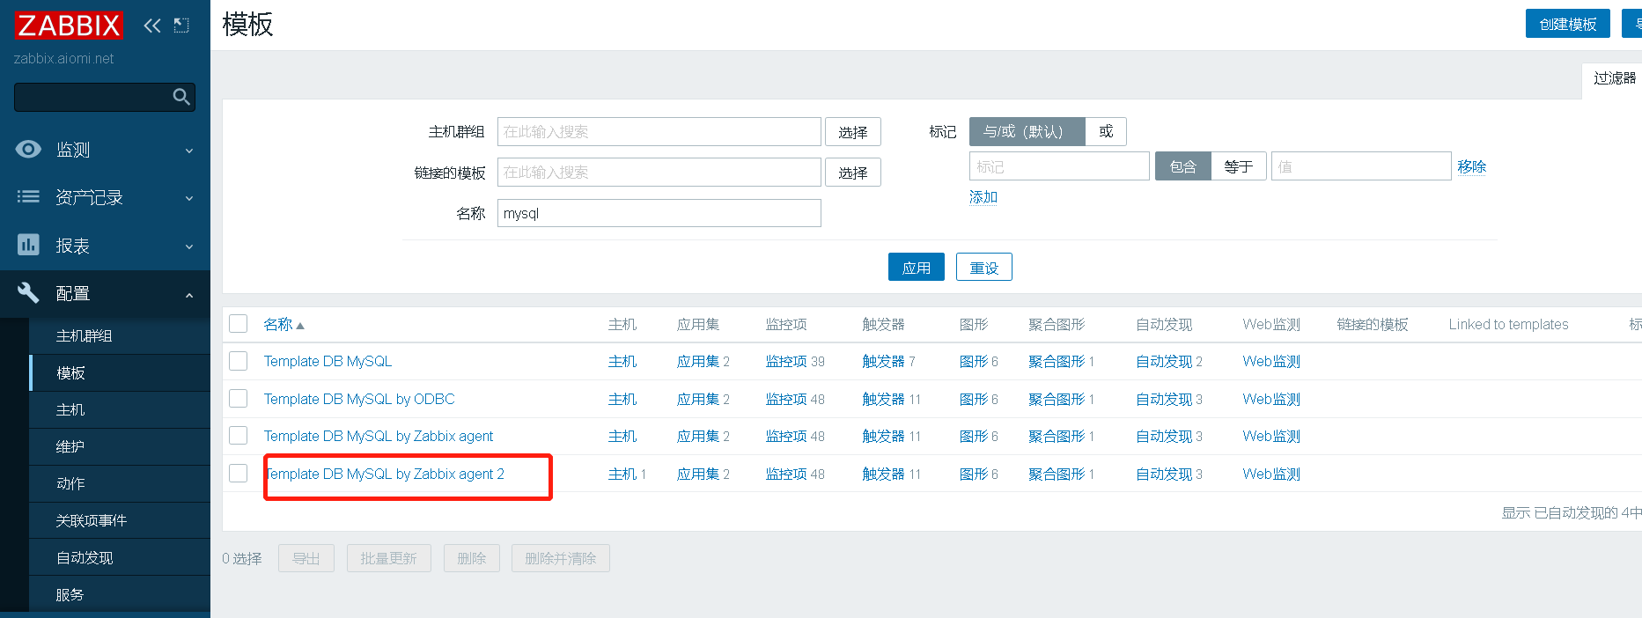Open Template DB MySQL by ODBC
The height and width of the screenshot is (618, 1642).
[359, 399]
